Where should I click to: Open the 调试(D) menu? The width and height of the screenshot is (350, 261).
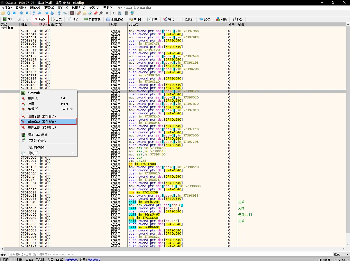tap(35, 8)
